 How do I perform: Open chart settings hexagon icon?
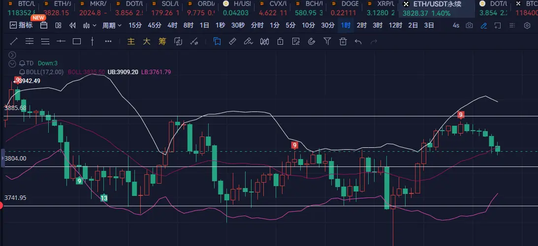527,26
